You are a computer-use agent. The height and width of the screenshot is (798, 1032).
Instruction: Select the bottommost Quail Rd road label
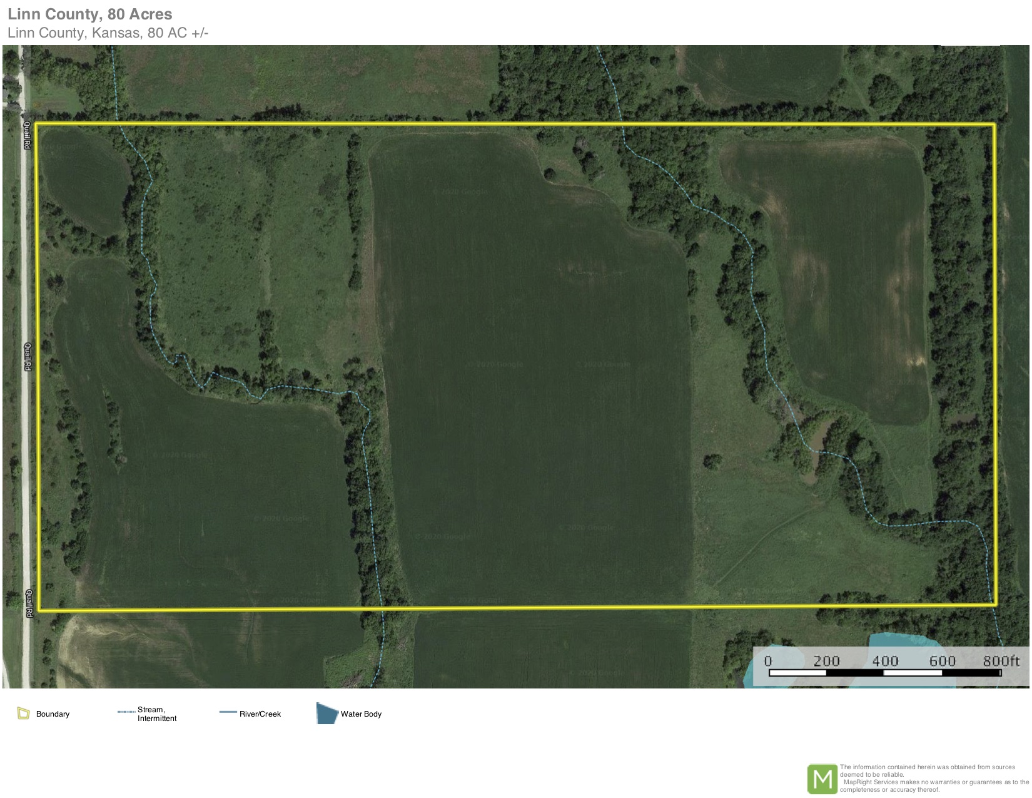[x=29, y=603]
